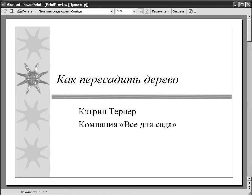Go to the previous page icon

pos(6,11)
